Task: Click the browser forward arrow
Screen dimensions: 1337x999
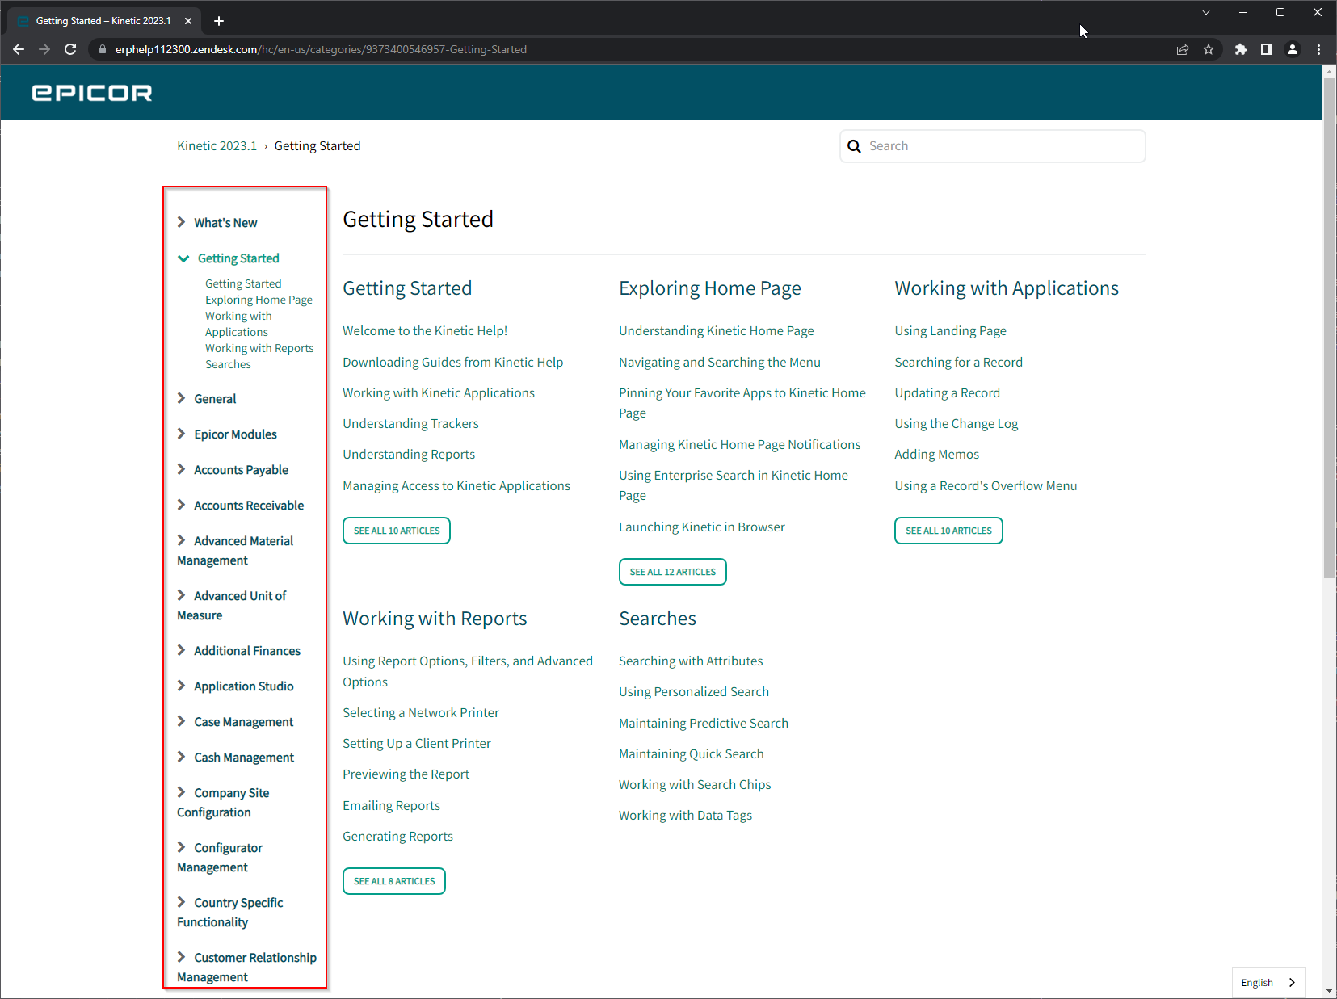Action: [44, 49]
